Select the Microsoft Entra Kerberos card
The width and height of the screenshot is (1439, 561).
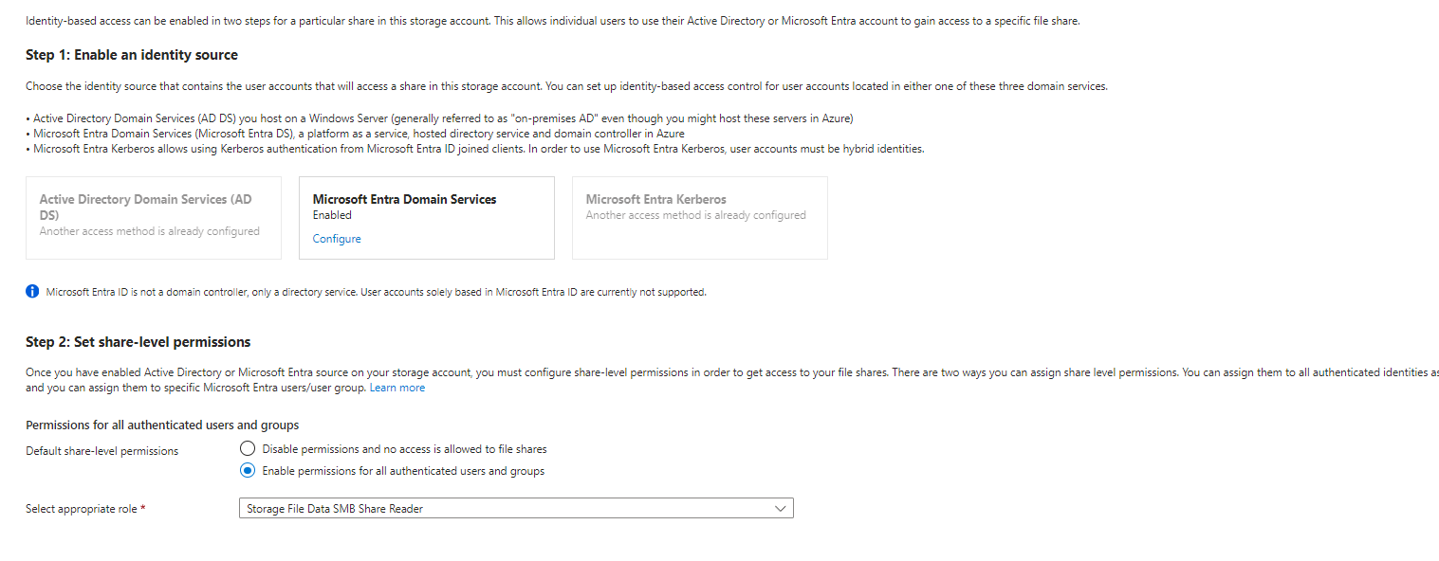[x=699, y=218]
